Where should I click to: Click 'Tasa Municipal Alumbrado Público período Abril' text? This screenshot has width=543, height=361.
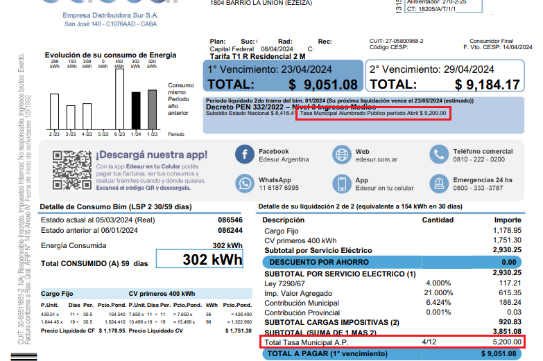[359, 113]
